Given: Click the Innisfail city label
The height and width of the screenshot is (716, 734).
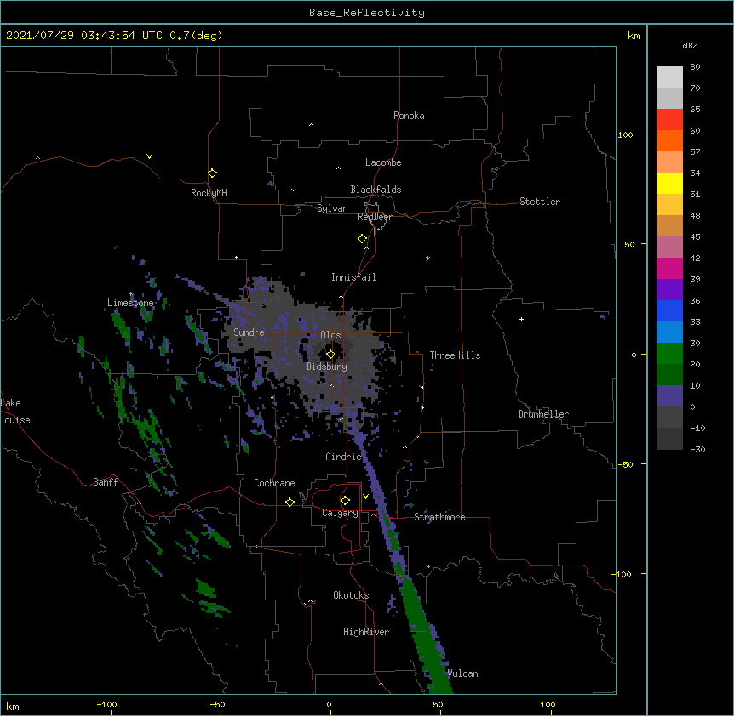Looking at the screenshot, I should coord(353,277).
